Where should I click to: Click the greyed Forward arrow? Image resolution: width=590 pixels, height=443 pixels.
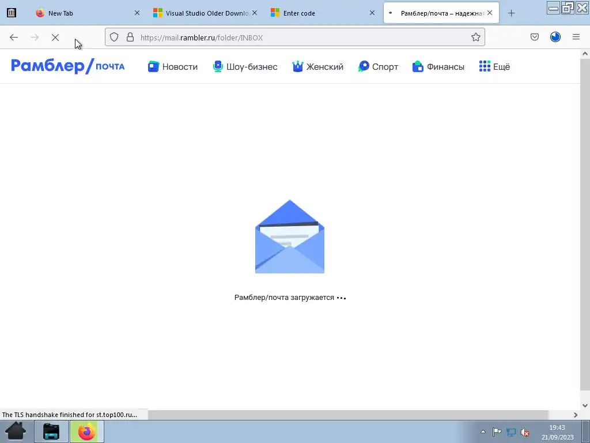(x=35, y=37)
